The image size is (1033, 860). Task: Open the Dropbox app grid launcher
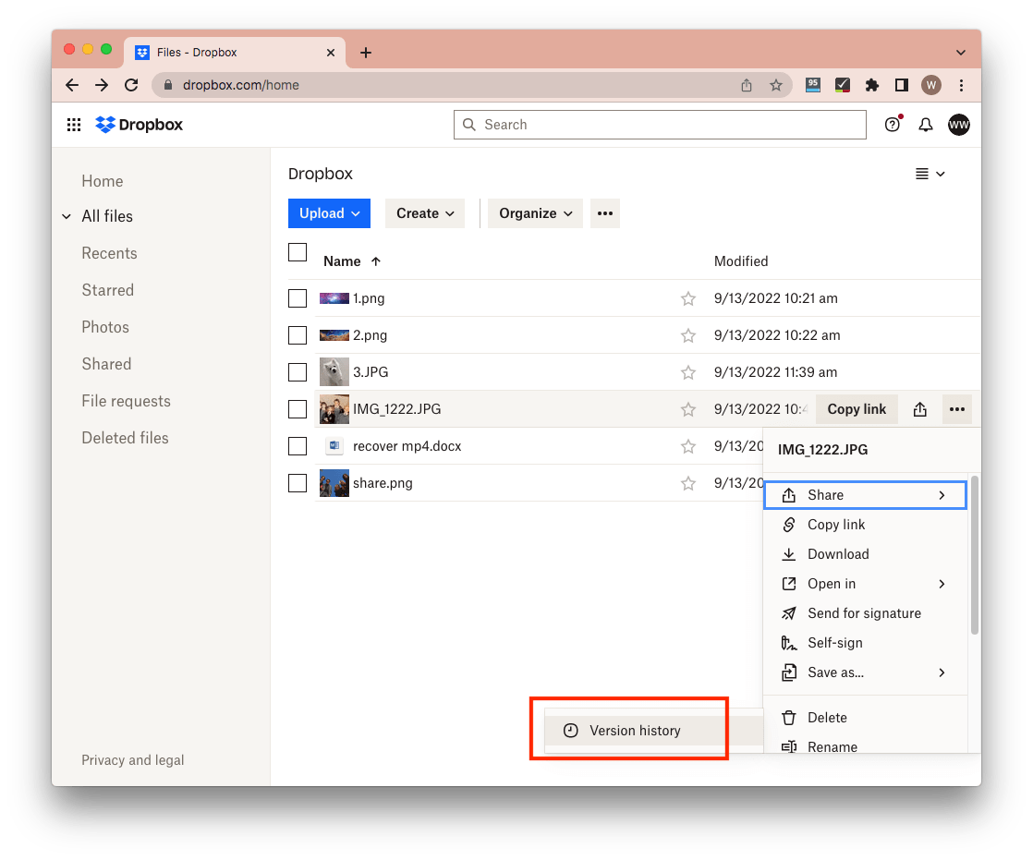[74, 125]
